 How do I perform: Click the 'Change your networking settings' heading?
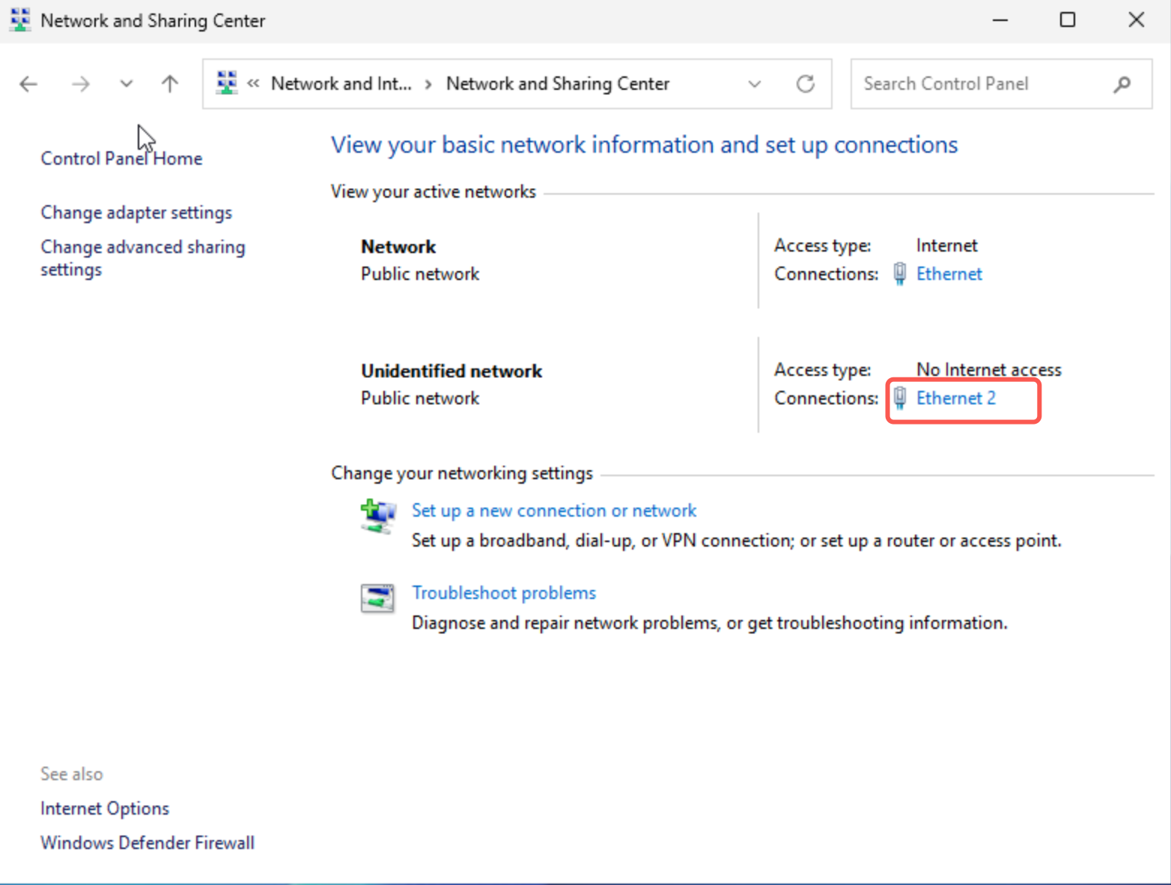click(x=462, y=473)
